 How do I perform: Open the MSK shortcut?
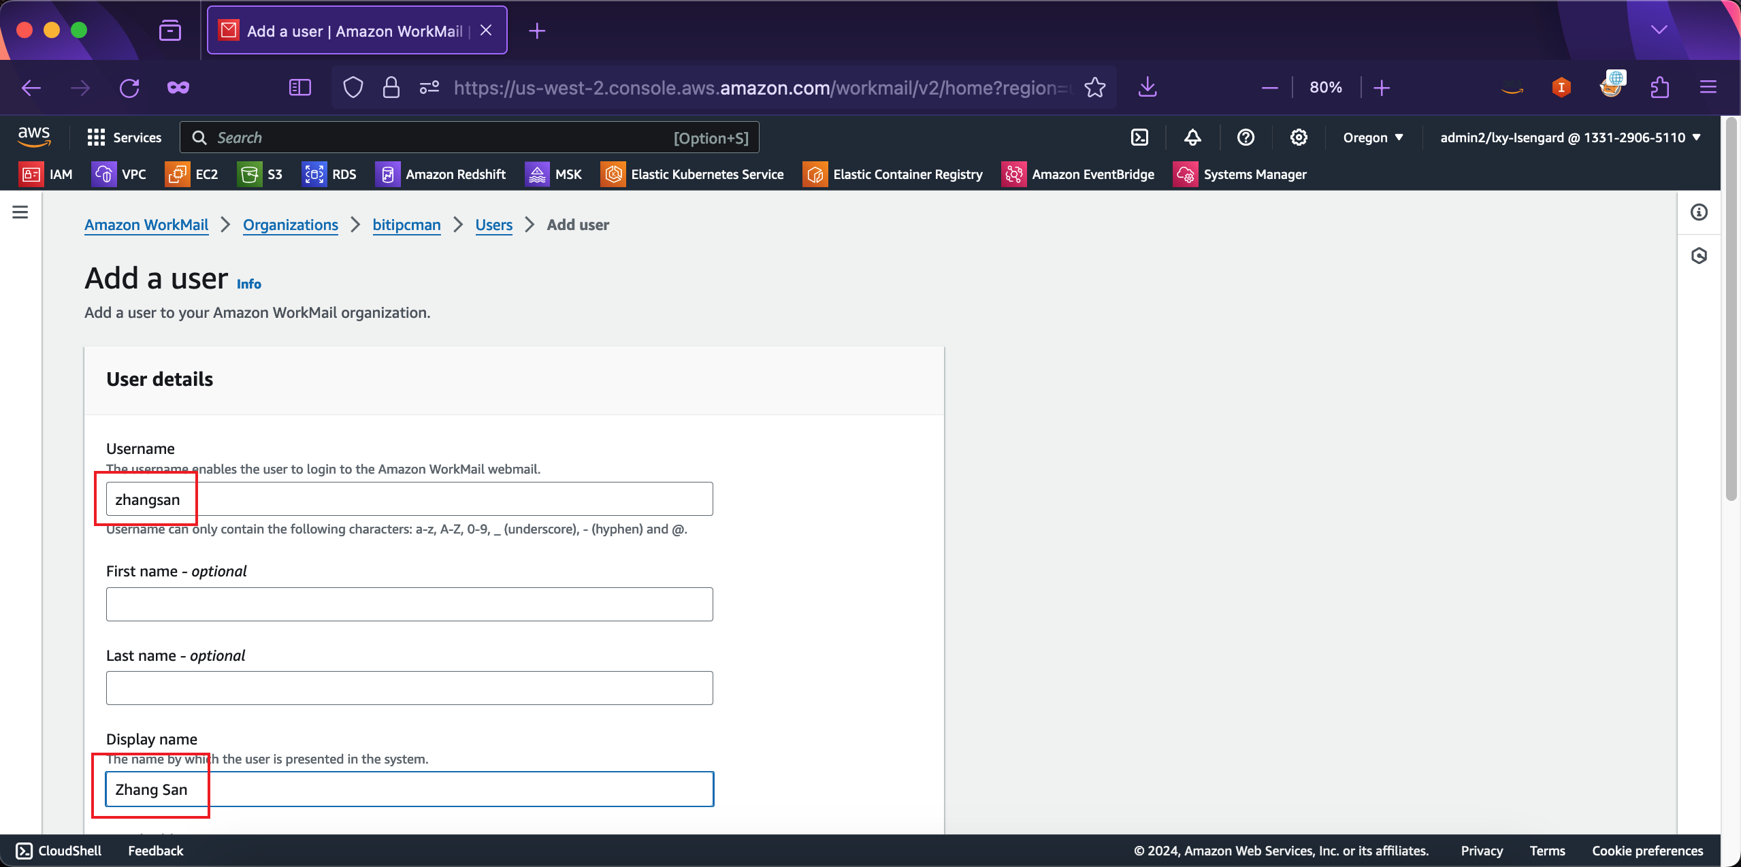click(x=554, y=174)
